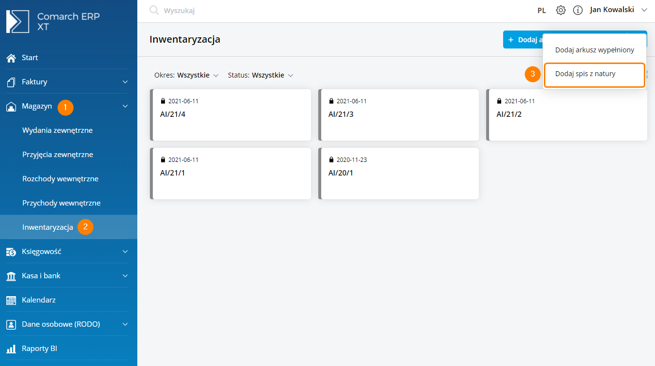This screenshot has height=366, width=655.
Task: Expand the Faktury menu chevron
Action: (x=125, y=82)
